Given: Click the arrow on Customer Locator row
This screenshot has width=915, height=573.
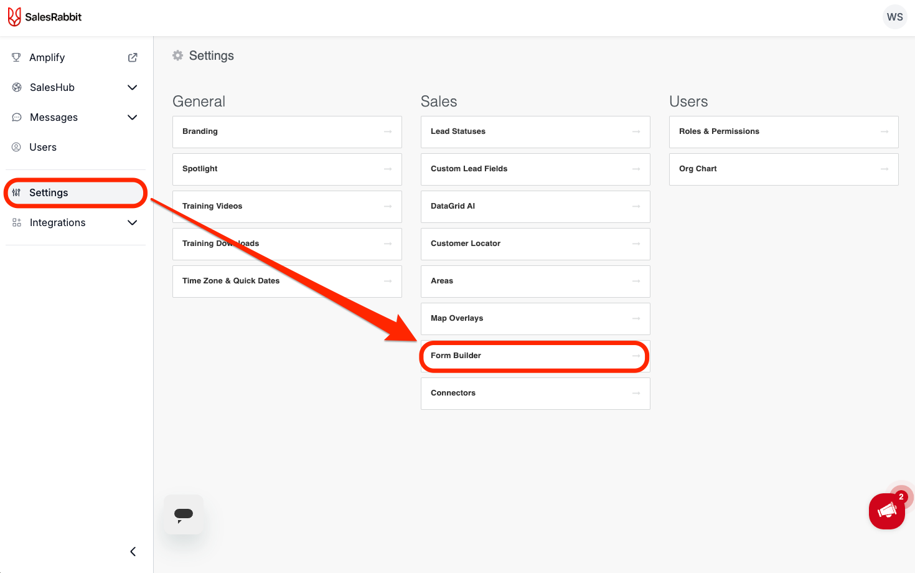Looking at the screenshot, I should click(x=636, y=244).
